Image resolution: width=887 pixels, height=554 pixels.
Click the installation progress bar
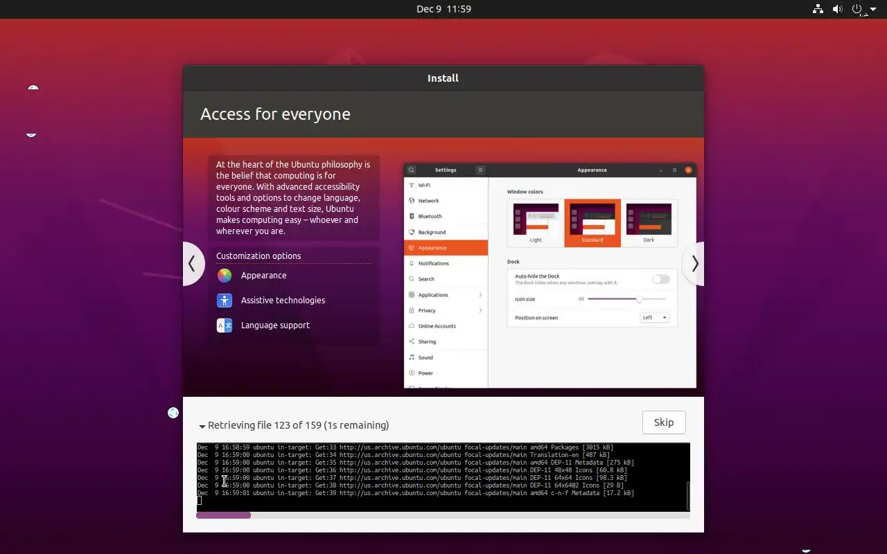pyautogui.click(x=443, y=515)
